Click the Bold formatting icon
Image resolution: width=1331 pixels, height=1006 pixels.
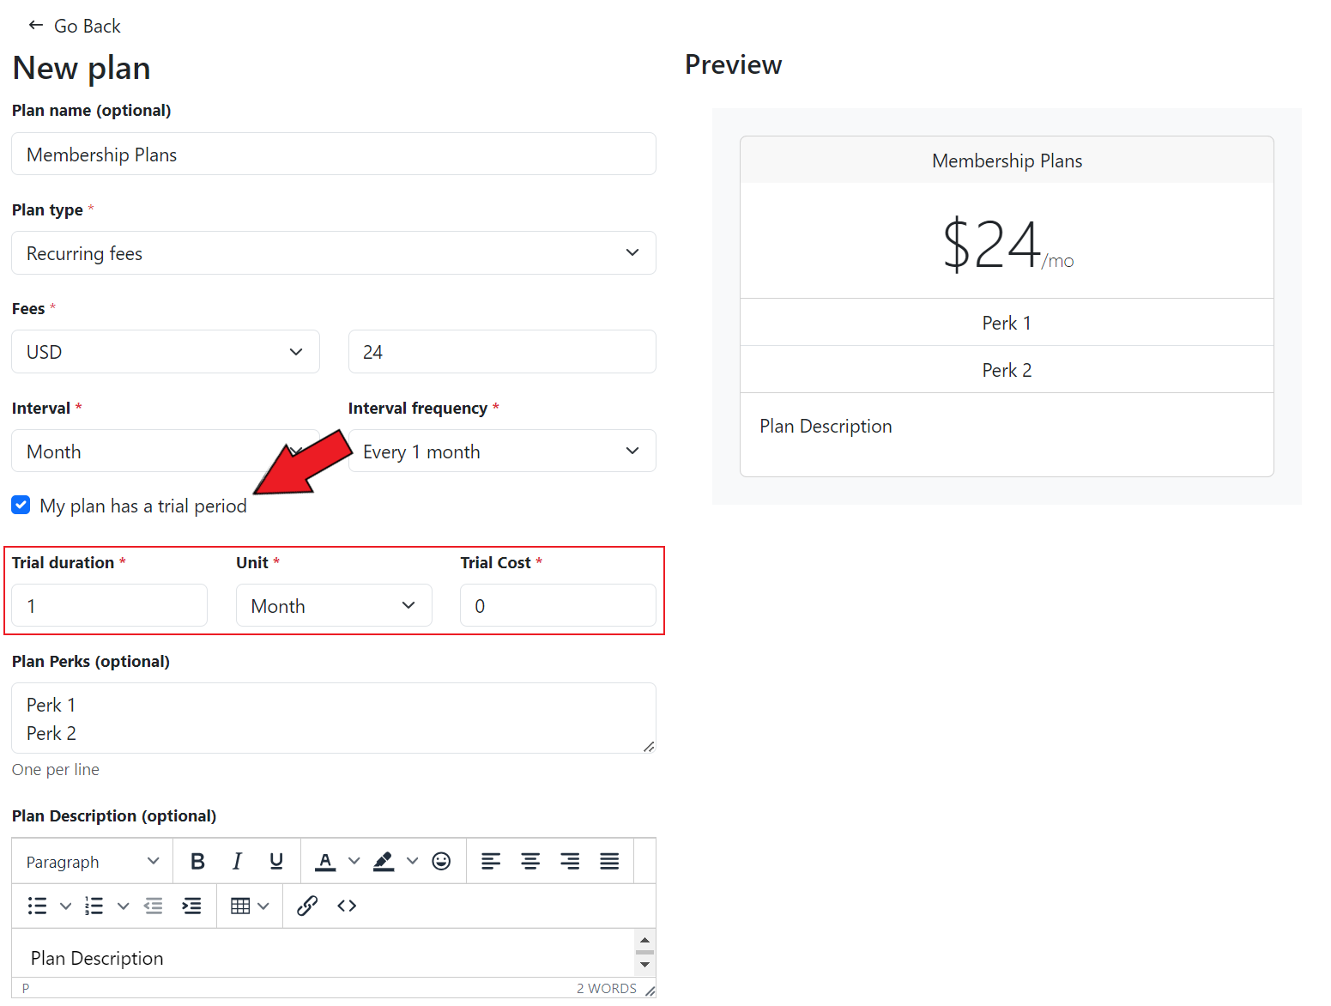click(x=197, y=861)
